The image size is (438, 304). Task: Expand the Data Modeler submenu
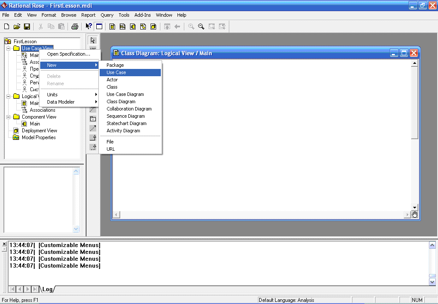[69, 102]
